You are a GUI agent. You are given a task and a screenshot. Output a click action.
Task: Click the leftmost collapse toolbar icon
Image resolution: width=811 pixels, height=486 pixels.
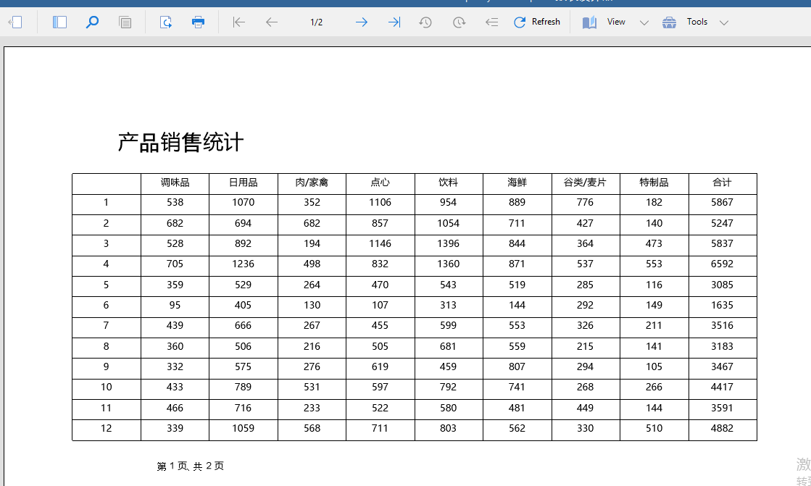tap(15, 22)
